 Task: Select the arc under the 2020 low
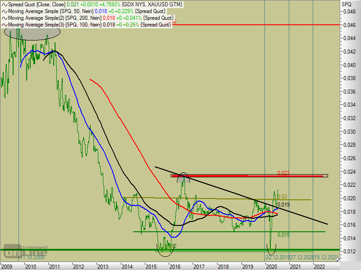(x=271, y=250)
